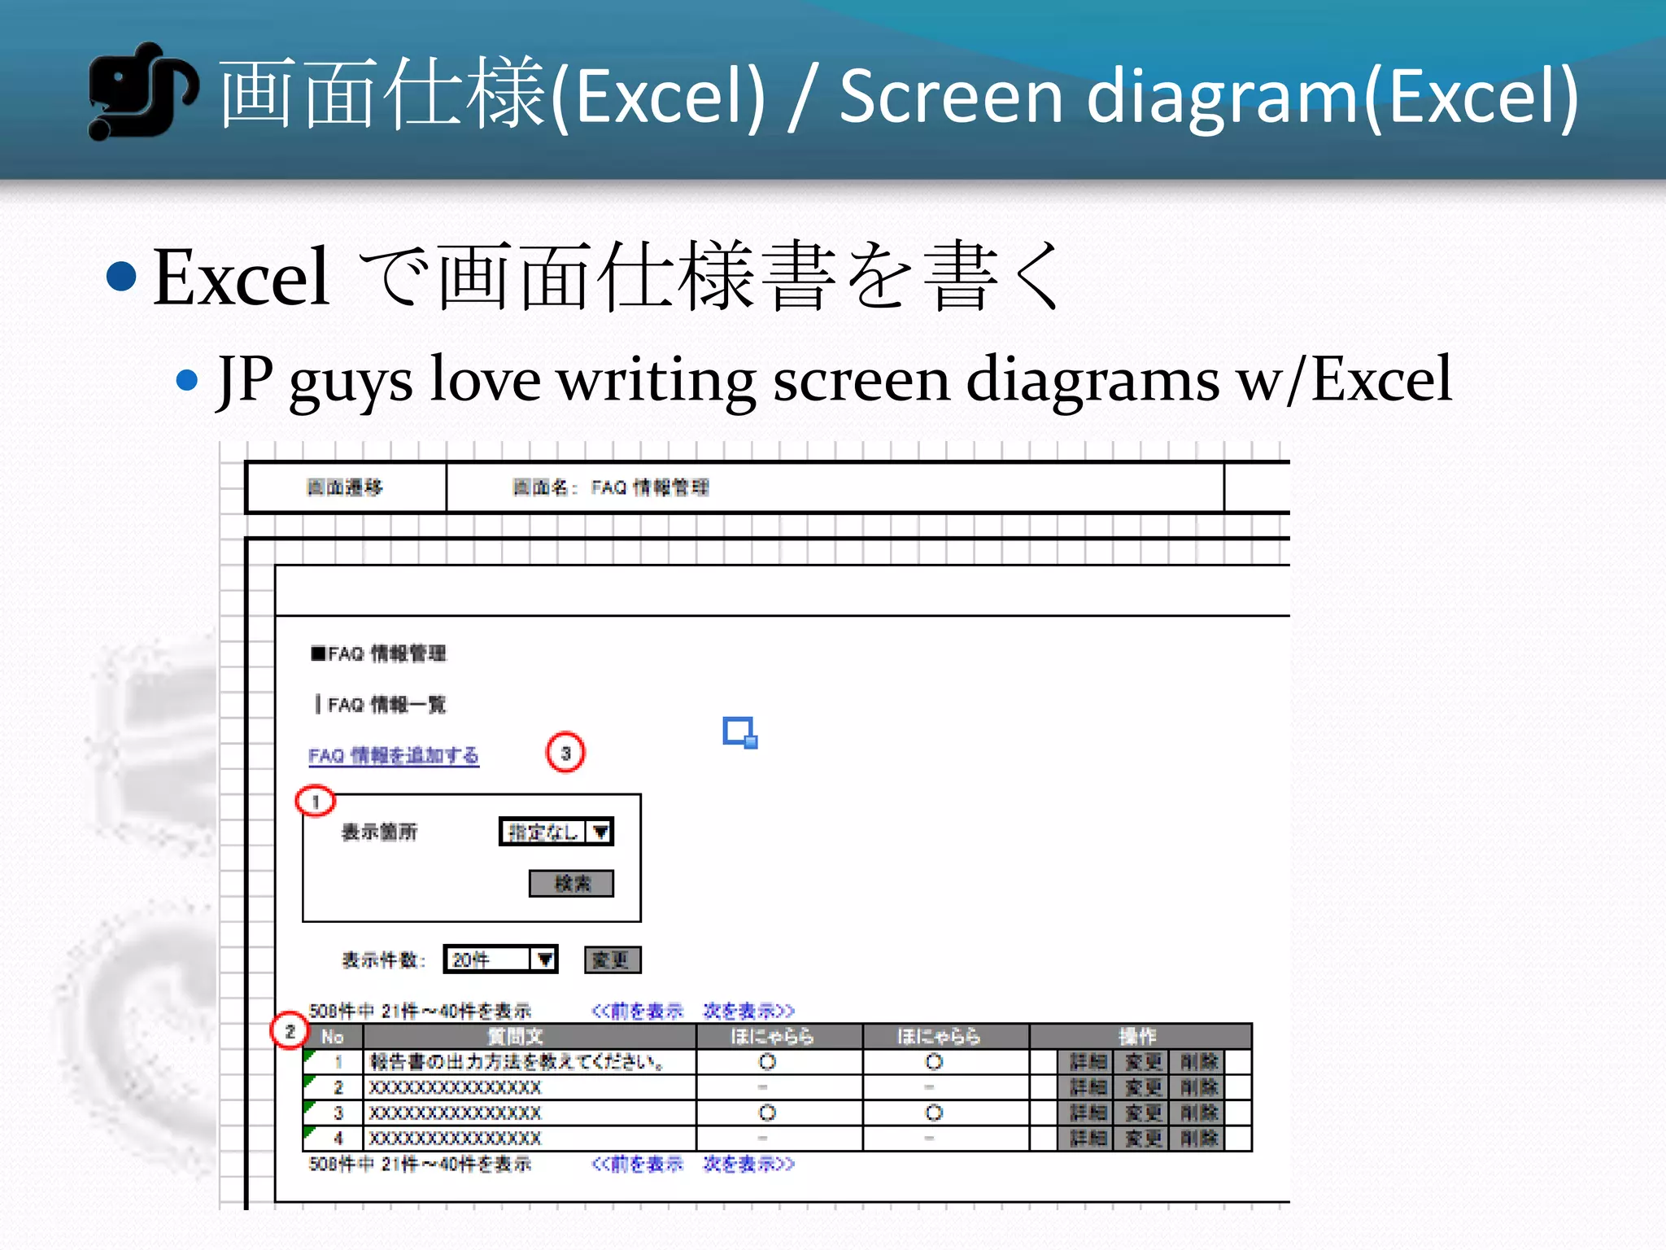1666x1250 pixels.
Task: Click 508件中 21件〜40件を表示 text above table
Action: (x=420, y=1011)
